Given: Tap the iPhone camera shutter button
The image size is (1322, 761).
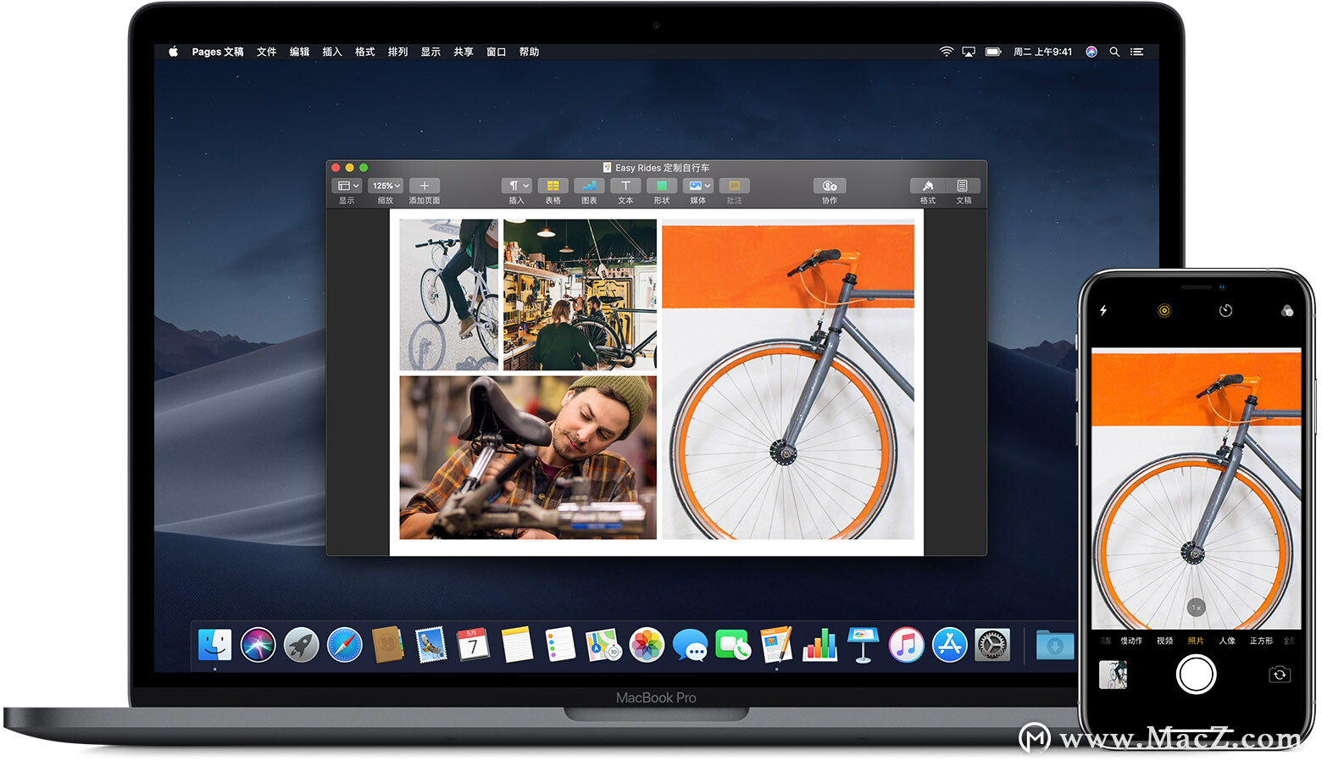Looking at the screenshot, I should tap(1196, 675).
